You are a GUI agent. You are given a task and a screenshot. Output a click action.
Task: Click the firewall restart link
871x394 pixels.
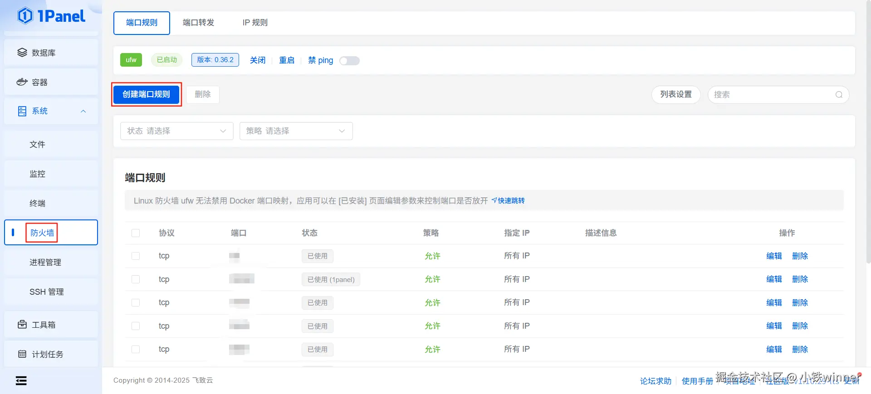pyautogui.click(x=287, y=60)
